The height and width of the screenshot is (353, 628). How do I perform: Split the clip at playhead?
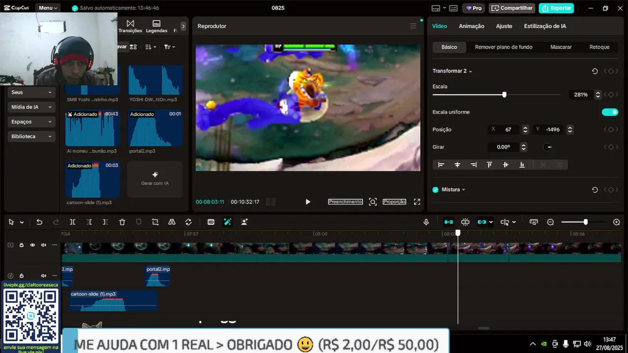coord(73,222)
